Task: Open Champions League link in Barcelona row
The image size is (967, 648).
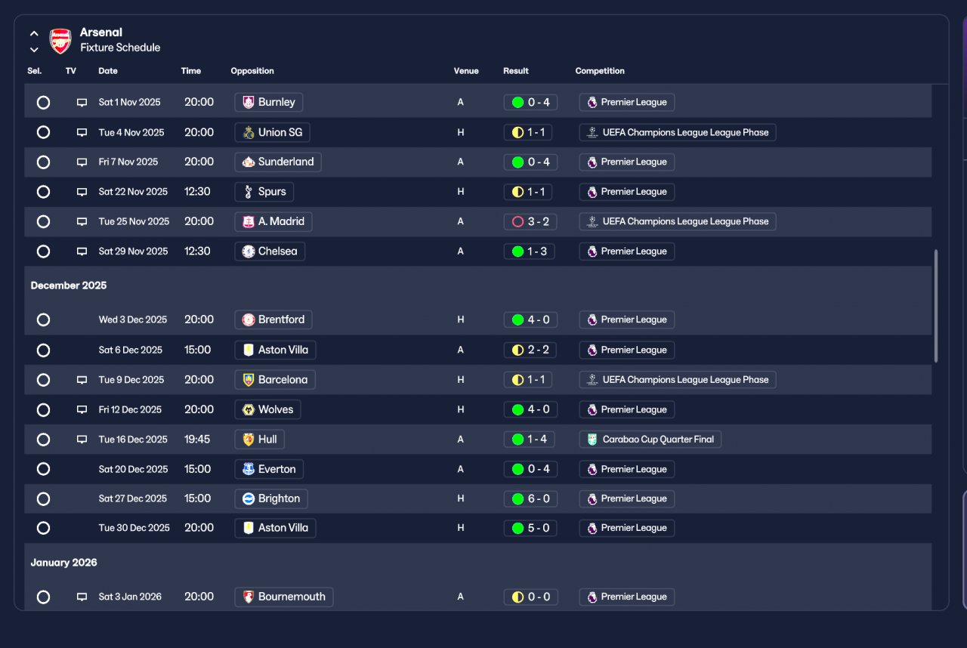Action: click(x=678, y=380)
